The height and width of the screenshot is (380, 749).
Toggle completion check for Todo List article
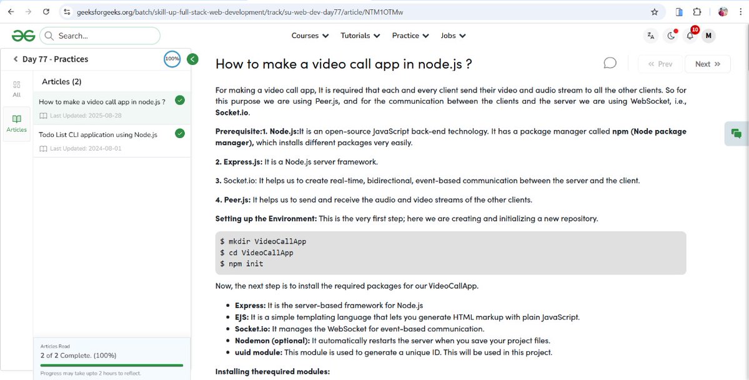coord(180,133)
